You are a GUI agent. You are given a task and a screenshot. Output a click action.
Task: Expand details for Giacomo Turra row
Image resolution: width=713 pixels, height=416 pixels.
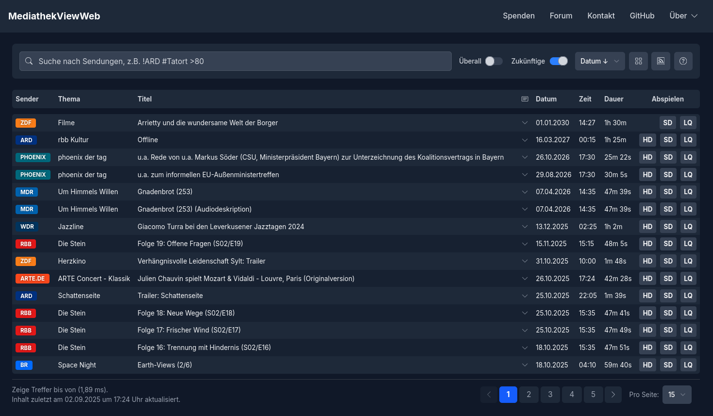point(525,227)
